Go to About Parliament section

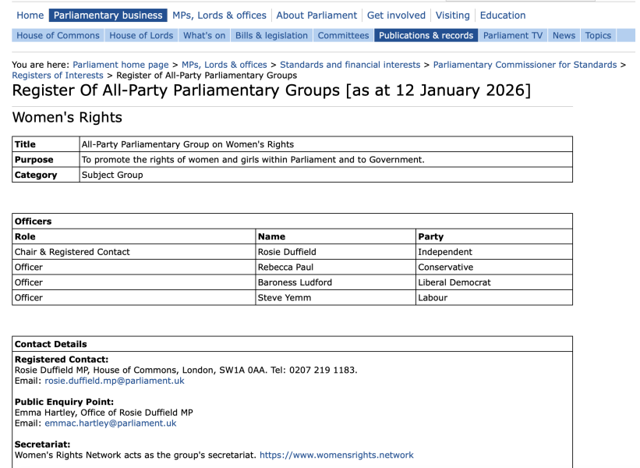316,15
